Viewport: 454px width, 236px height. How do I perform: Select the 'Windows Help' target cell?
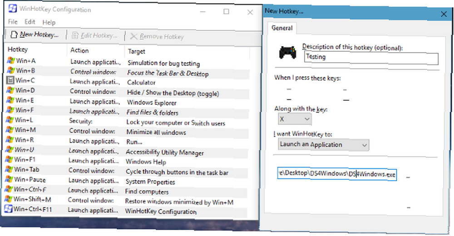pos(146,162)
